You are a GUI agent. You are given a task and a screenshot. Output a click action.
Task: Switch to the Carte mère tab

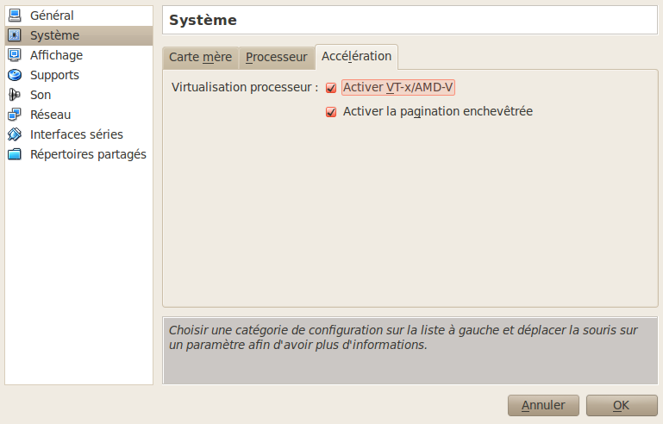click(200, 58)
